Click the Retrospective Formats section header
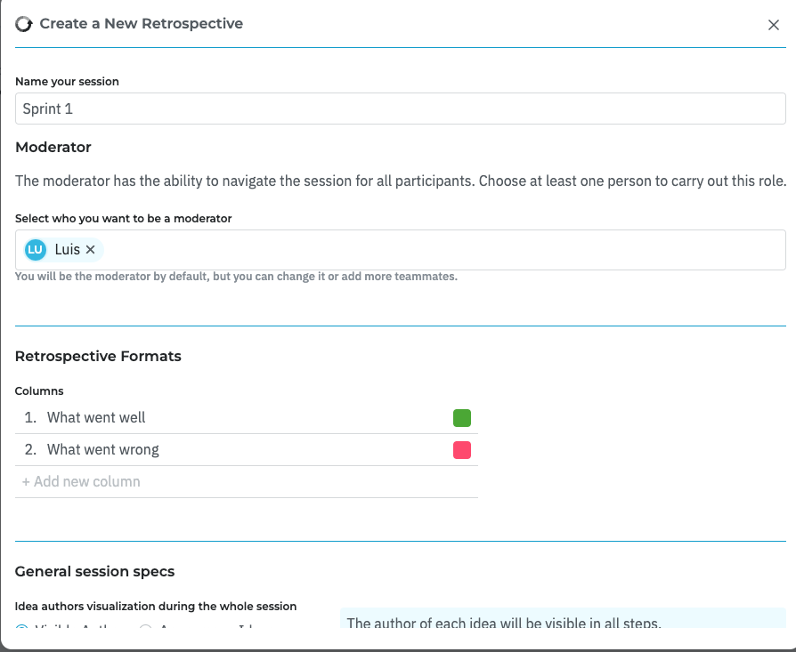796x652 pixels. coord(98,356)
